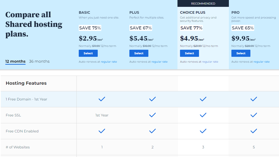Click the Pro plan Free CDN checkmark
The image size is (279, 157).
point(253,131)
